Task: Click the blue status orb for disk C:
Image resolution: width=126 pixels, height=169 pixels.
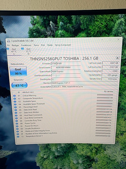Action: [8, 49]
